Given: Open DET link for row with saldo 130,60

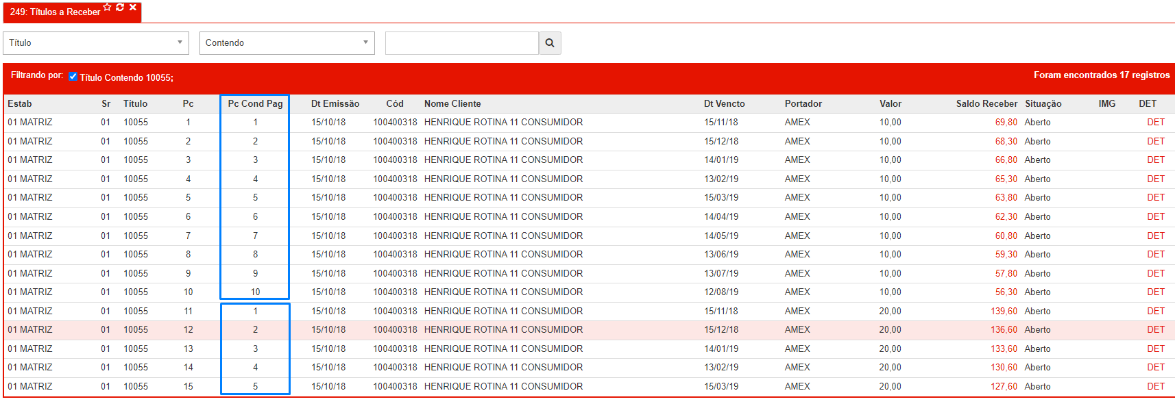Looking at the screenshot, I should [x=1156, y=367].
